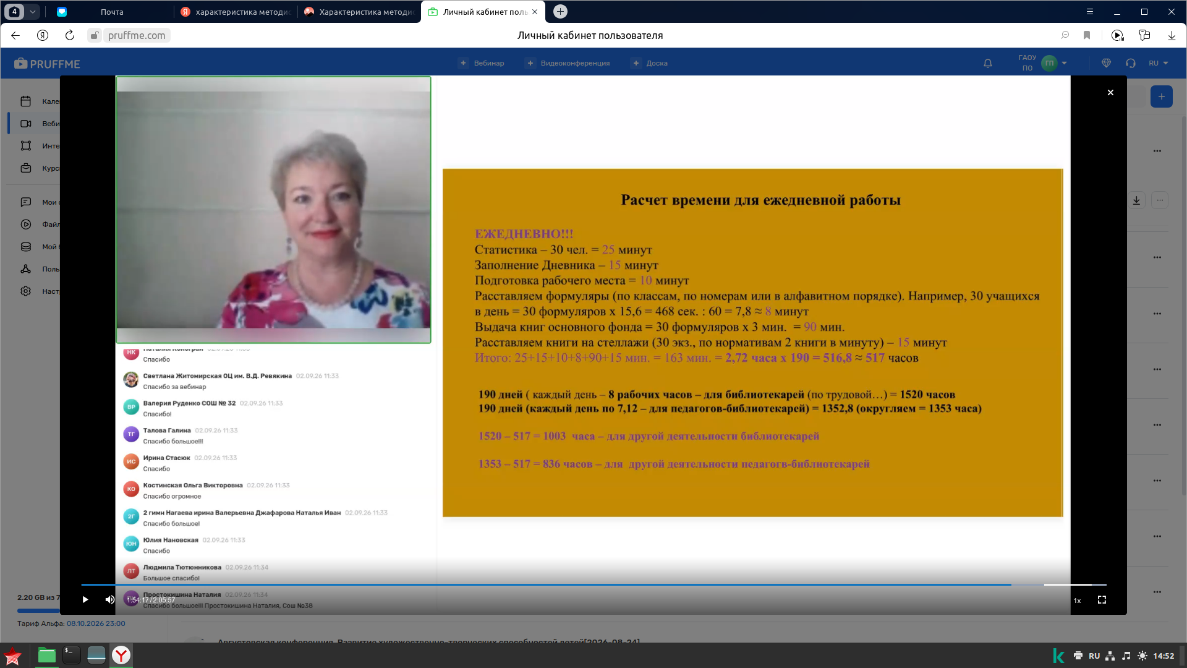Reload the page with refresh icon
The height and width of the screenshot is (668, 1187).
pos(70,35)
